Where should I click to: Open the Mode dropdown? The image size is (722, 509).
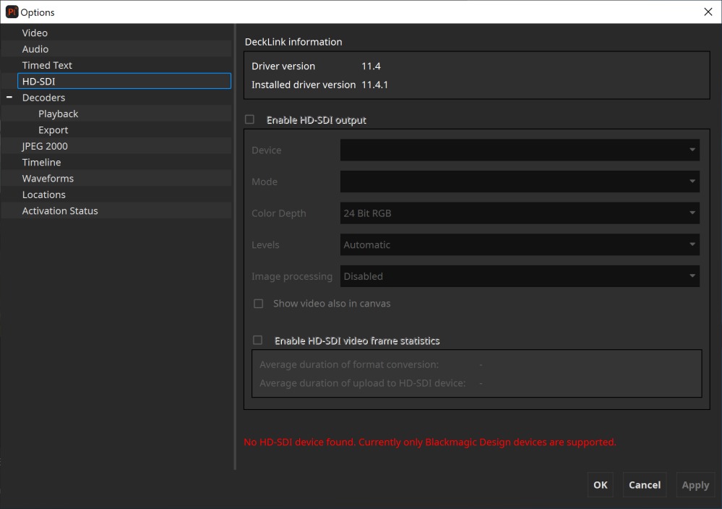pos(519,181)
